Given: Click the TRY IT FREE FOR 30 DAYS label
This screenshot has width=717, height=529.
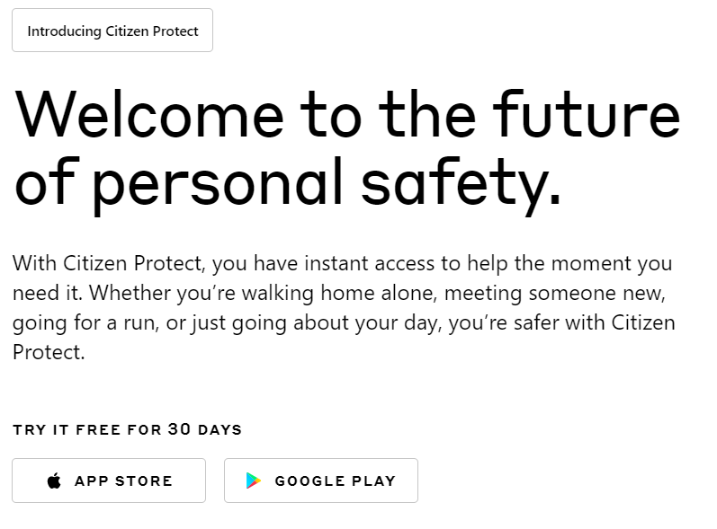Looking at the screenshot, I should click(127, 429).
